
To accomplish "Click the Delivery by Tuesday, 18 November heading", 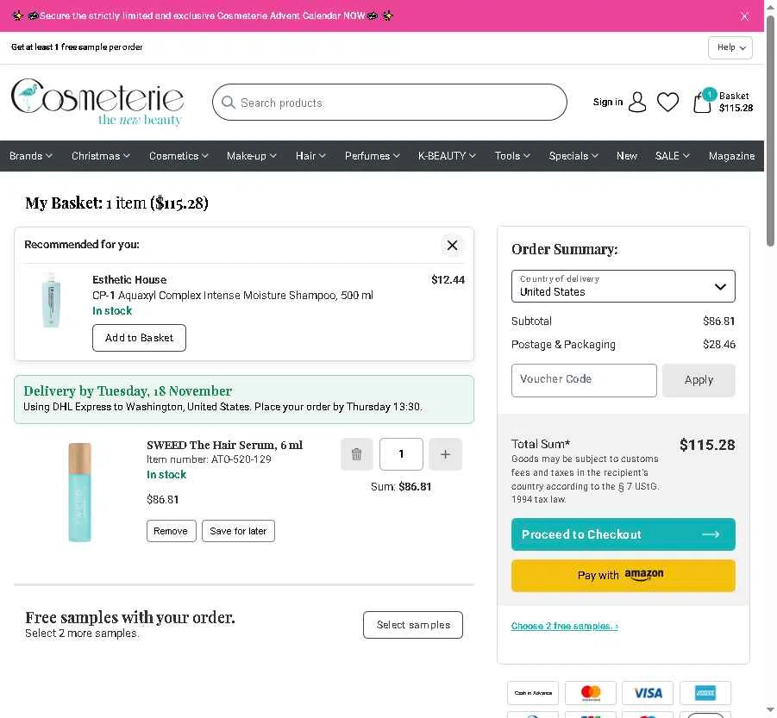I will point(128,391).
